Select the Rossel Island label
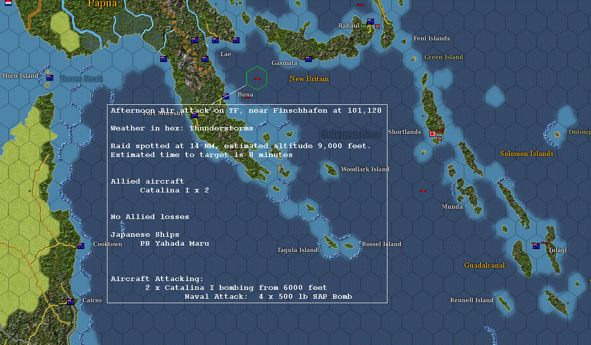Image resolution: width=591 pixels, height=345 pixels. point(382,244)
